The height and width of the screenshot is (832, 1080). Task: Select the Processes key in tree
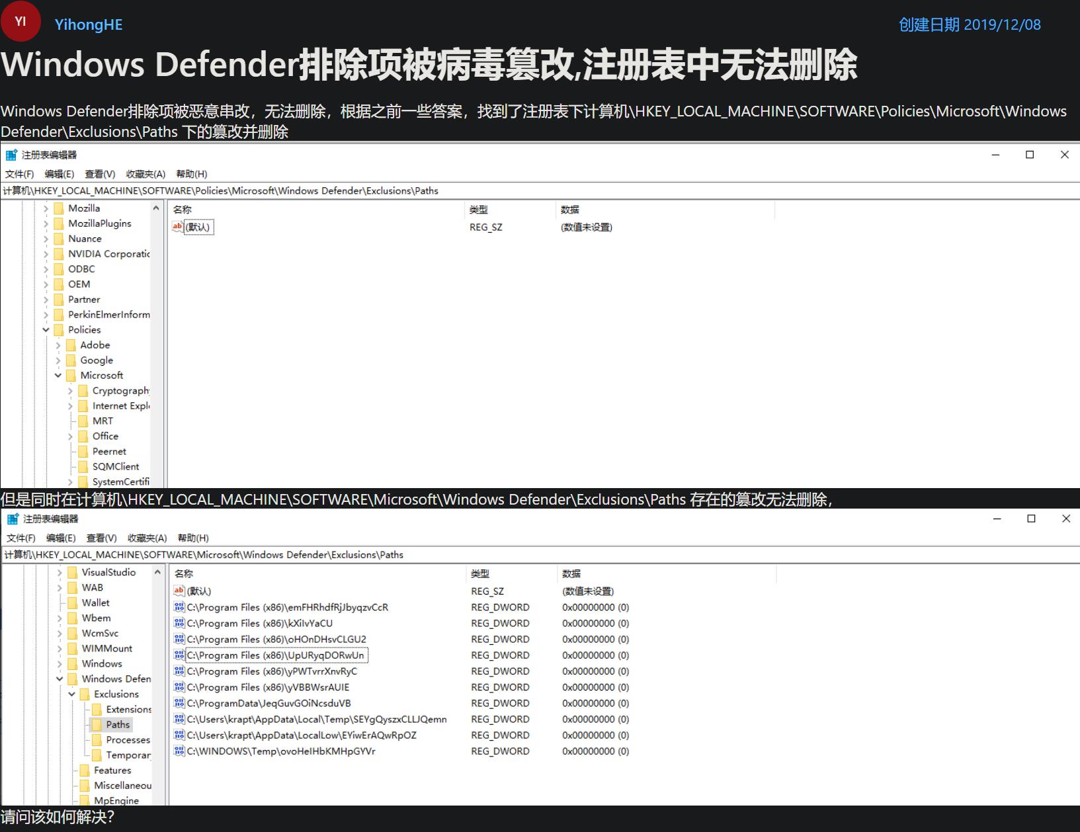(x=128, y=740)
